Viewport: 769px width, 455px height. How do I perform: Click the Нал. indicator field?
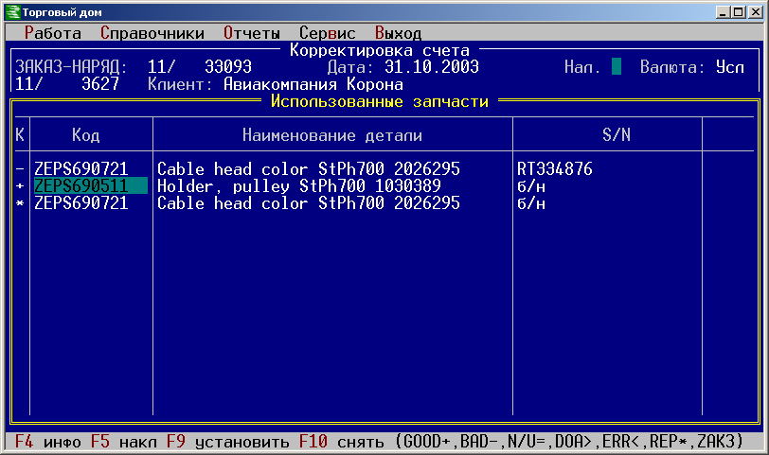point(617,66)
